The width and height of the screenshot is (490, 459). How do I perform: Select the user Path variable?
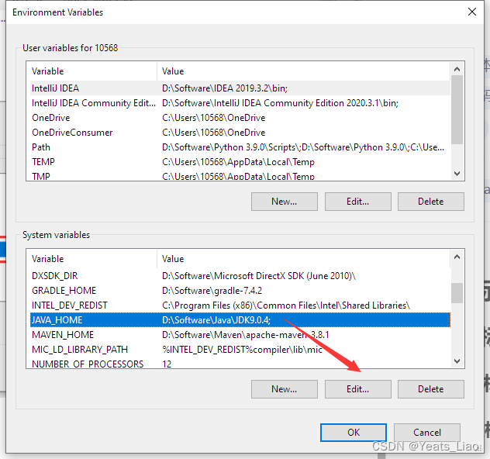240,147
